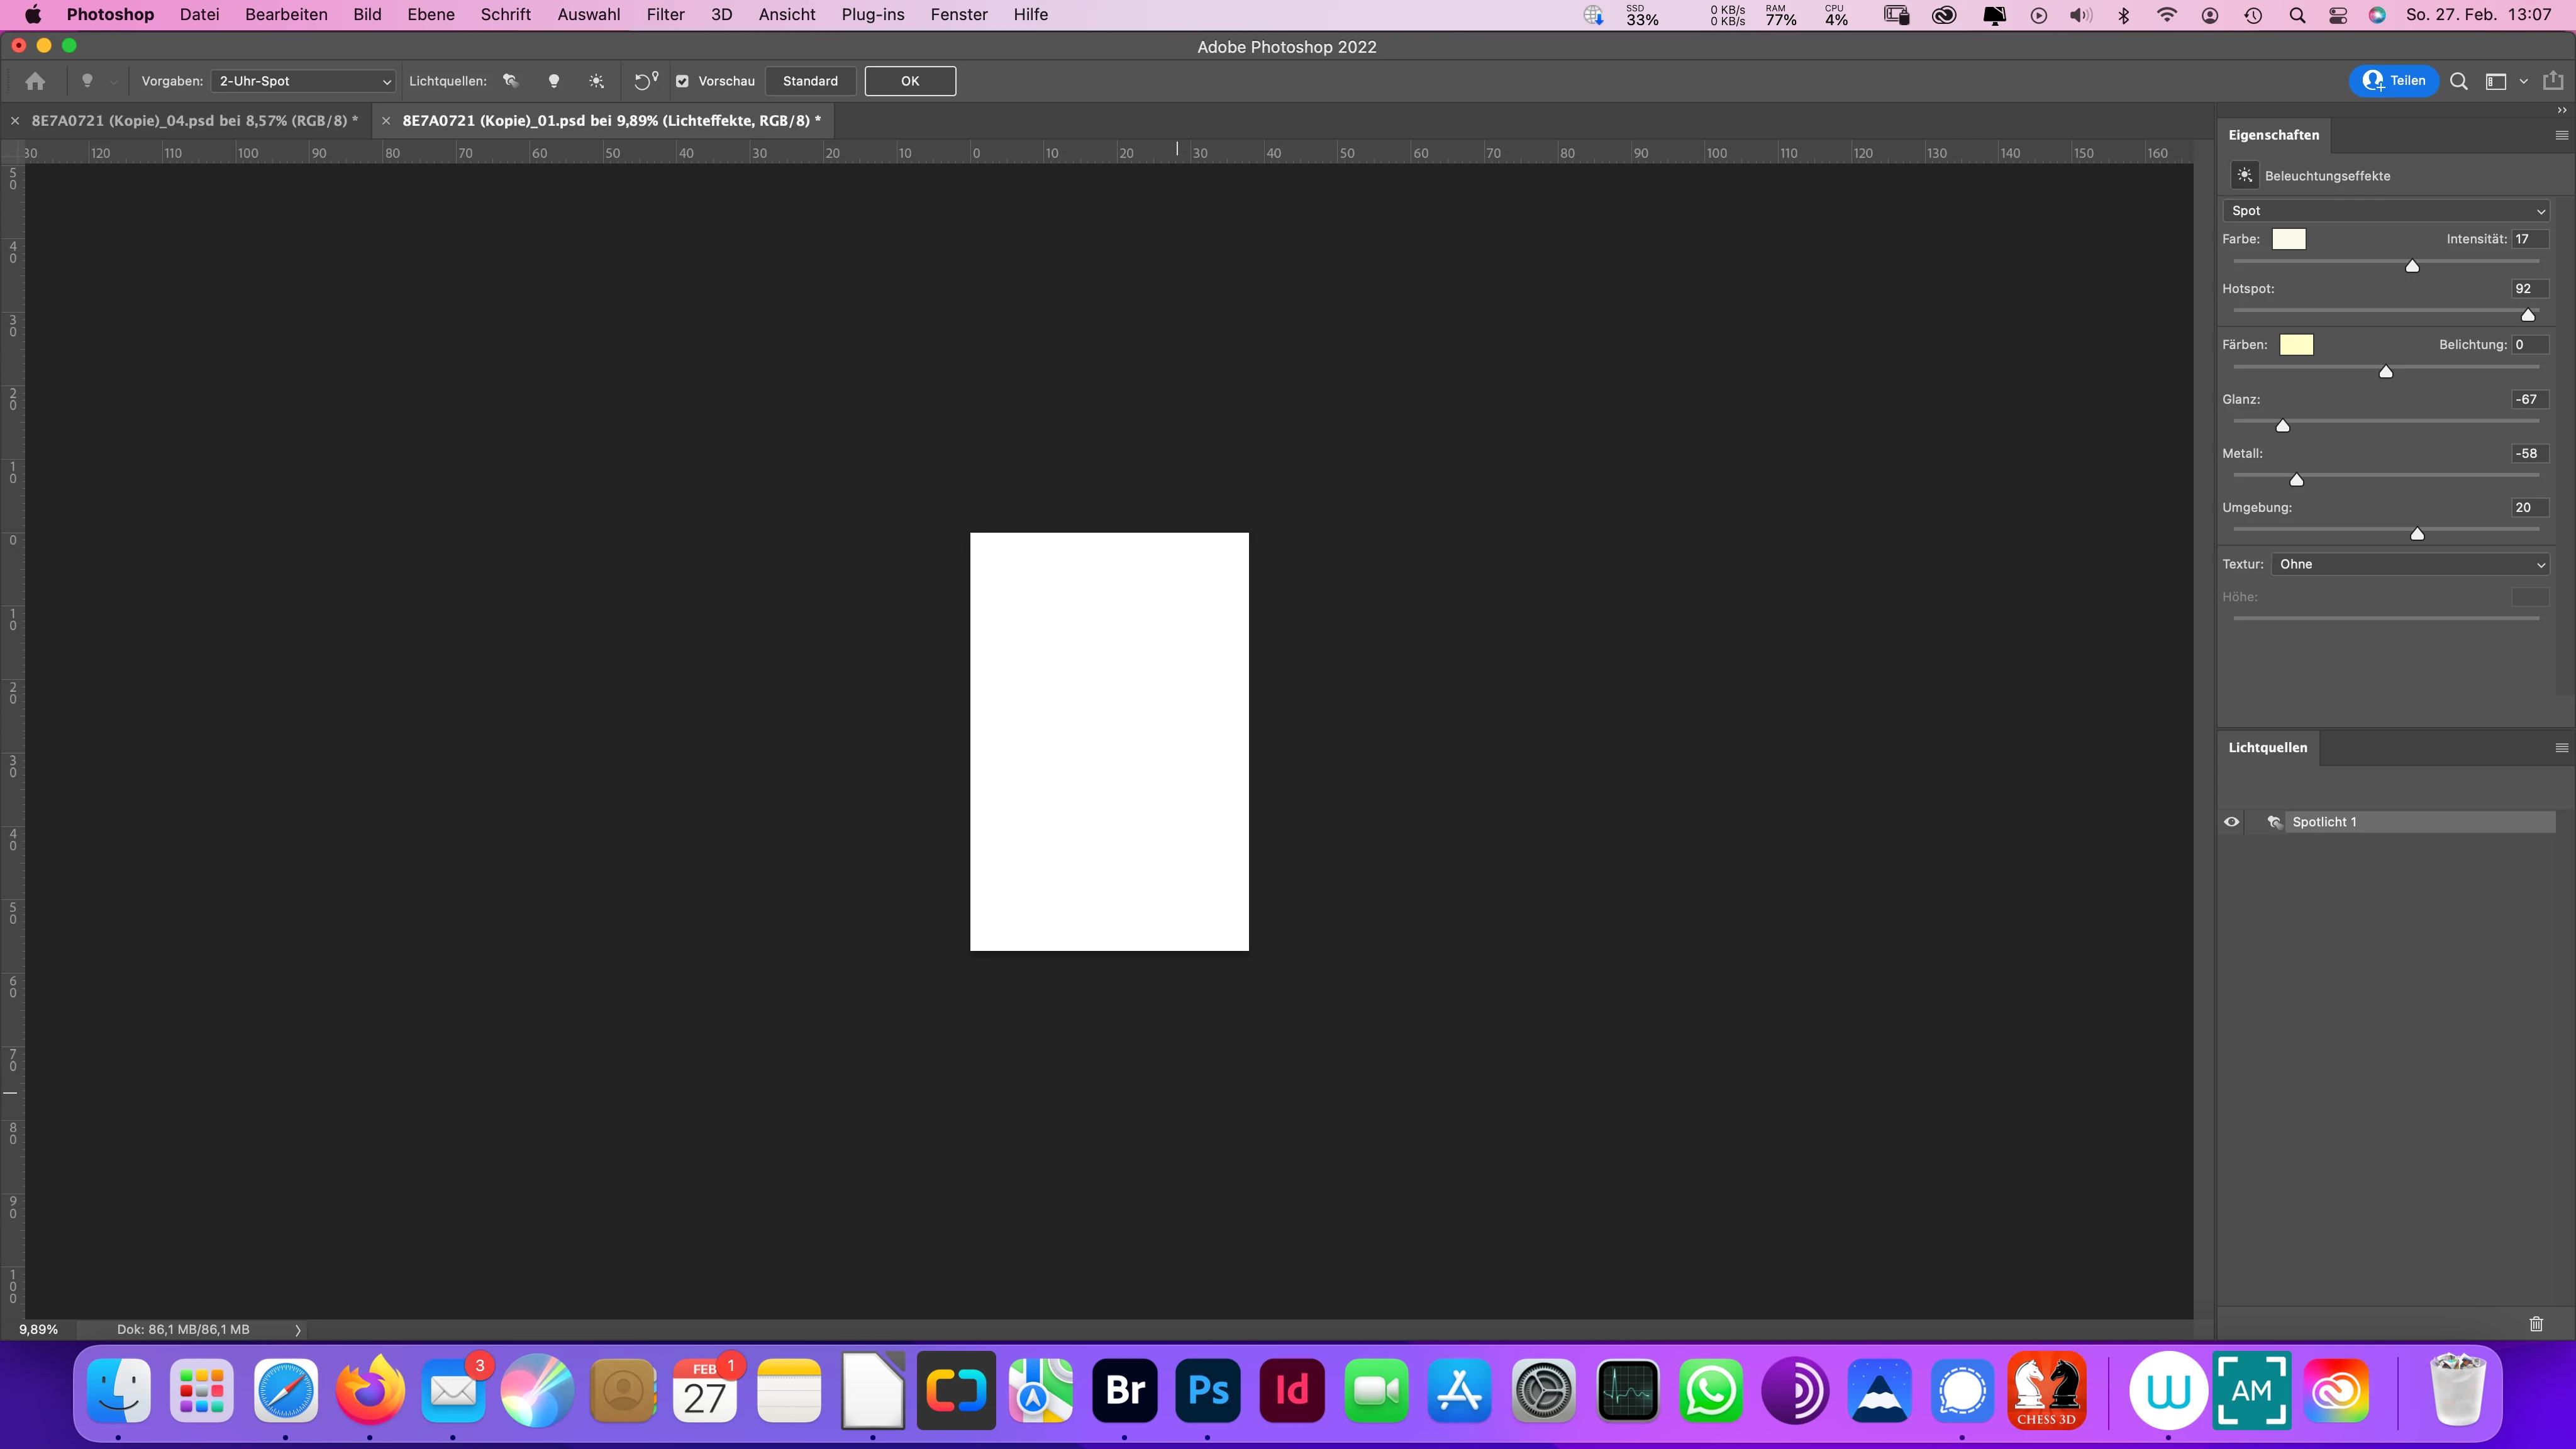Viewport: 2576px width, 1449px height.
Task: Open the search magnifier beside Teilen
Action: 2459,81
